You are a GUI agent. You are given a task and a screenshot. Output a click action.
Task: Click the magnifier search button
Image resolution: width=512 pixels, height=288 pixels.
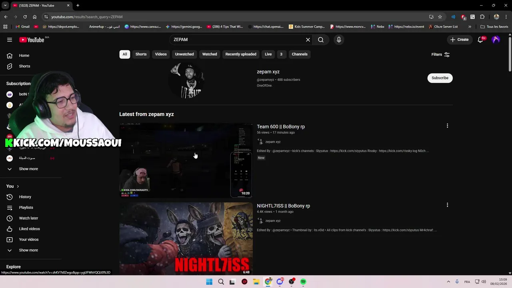321,40
